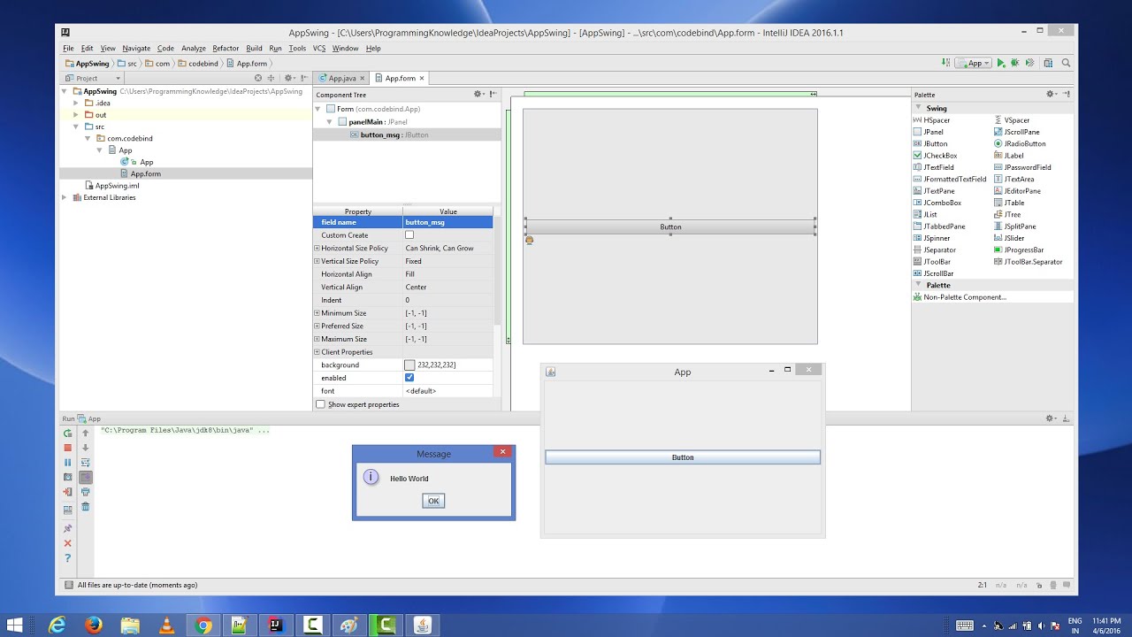The width and height of the screenshot is (1132, 637).
Task: Run the App configuration with green play icon
Action: coord(1000,63)
